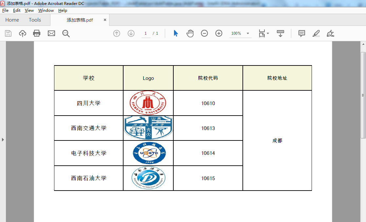Click the vertical scrollbar thumb
The image size is (366, 222).
point(363,95)
